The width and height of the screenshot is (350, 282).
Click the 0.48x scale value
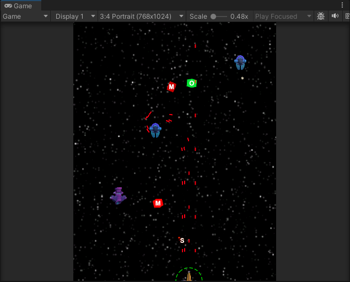(x=239, y=17)
